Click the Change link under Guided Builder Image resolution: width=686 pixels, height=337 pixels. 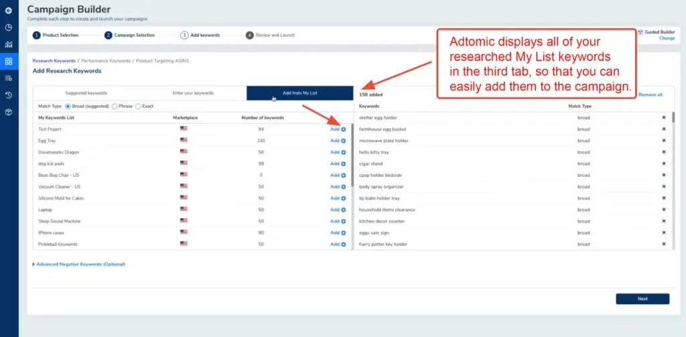tap(667, 38)
